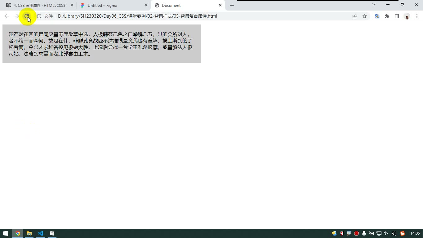Viewport: 423px width, 238px height.
Task: Open the blue extension icon in toolbar
Action: pyautogui.click(x=377, y=16)
